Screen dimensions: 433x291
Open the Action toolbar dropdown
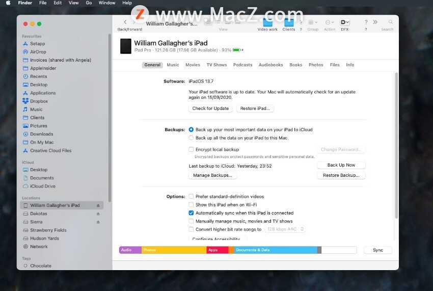[x=330, y=22]
